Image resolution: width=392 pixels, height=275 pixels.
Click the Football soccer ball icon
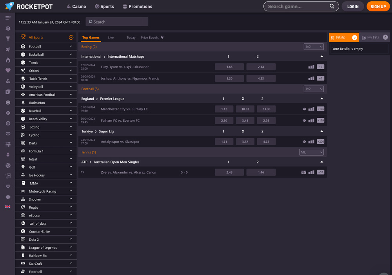click(x=23, y=46)
